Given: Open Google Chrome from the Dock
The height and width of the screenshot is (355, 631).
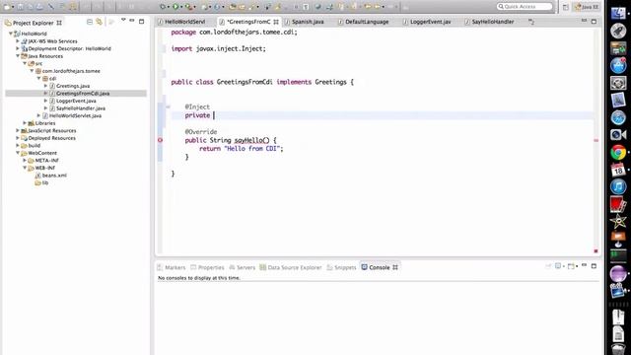Looking at the screenshot, I should [618, 153].
